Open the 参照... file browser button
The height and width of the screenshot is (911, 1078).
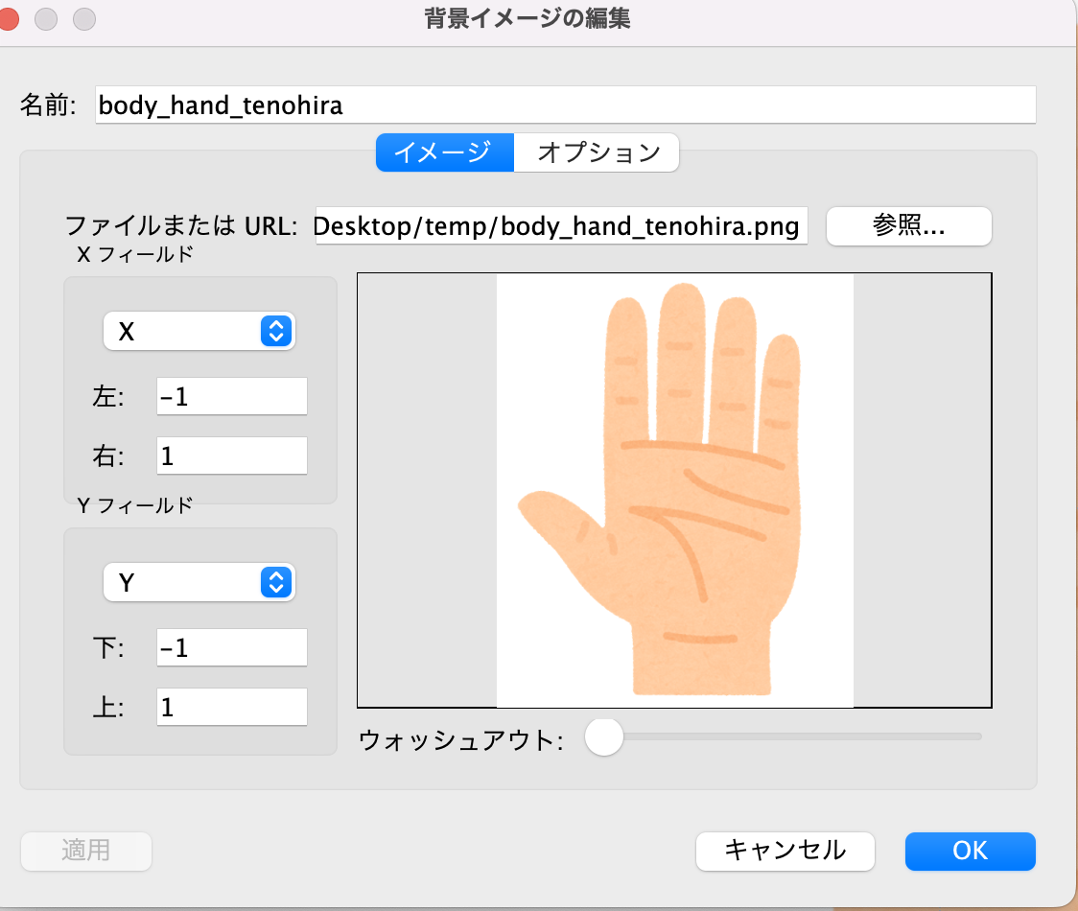point(909,225)
